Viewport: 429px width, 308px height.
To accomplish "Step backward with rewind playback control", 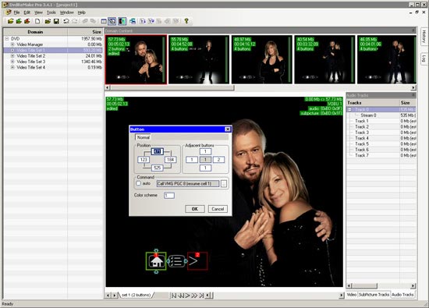I will click(x=181, y=296).
